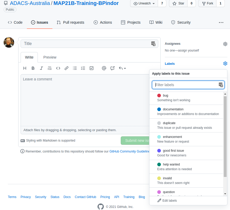Image resolution: width=230 pixels, height=210 pixels.
Task: Open the Pull requests tab
Action: coord(70,22)
